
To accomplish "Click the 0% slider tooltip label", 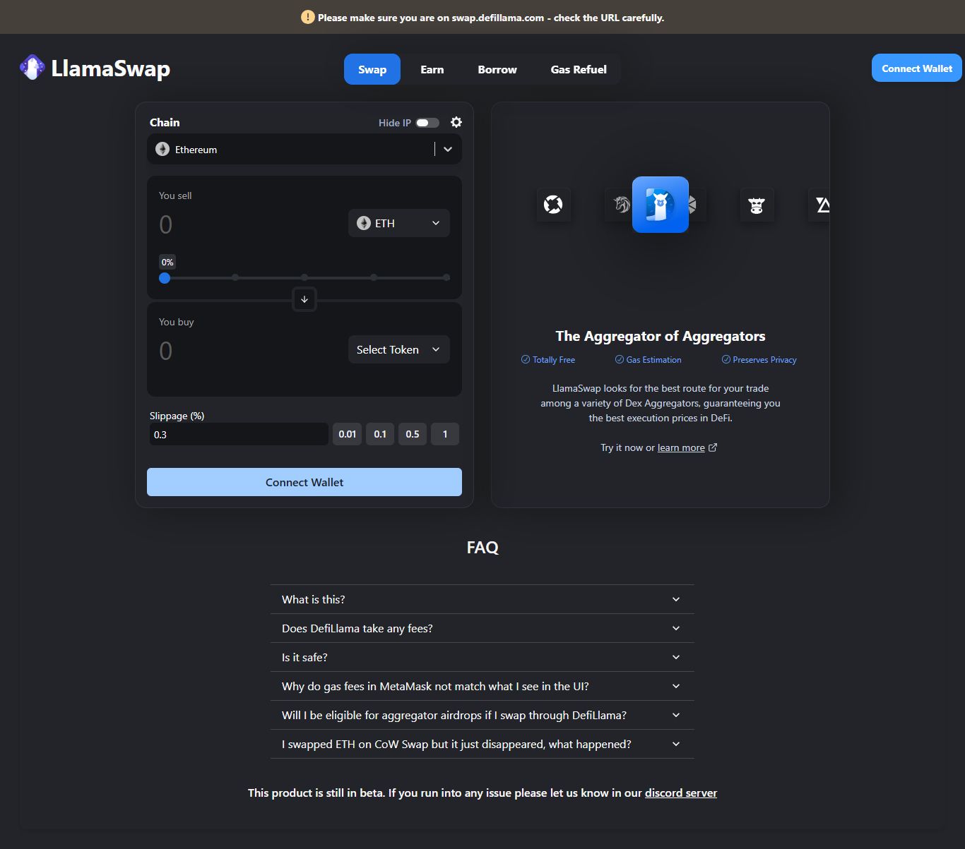I will pyautogui.click(x=167, y=262).
